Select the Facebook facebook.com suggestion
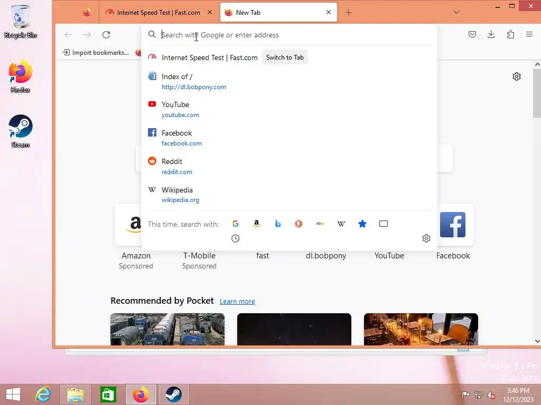The image size is (541, 405). [x=289, y=138]
